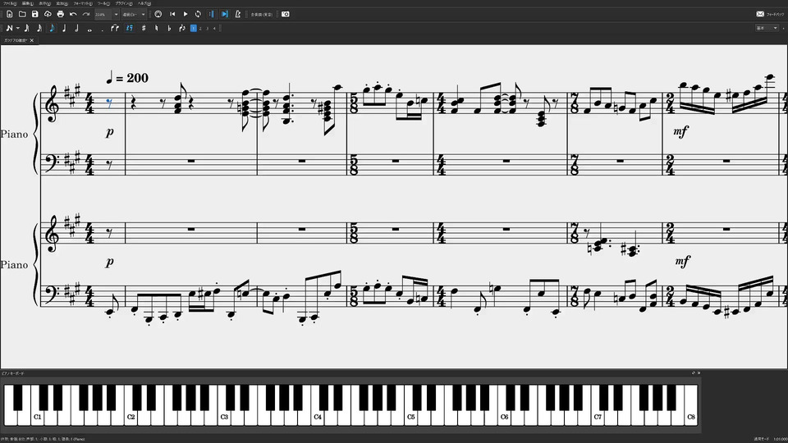The width and height of the screenshot is (788, 443).
Task: Toggle note input mode N icon
Action: point(9,28)
